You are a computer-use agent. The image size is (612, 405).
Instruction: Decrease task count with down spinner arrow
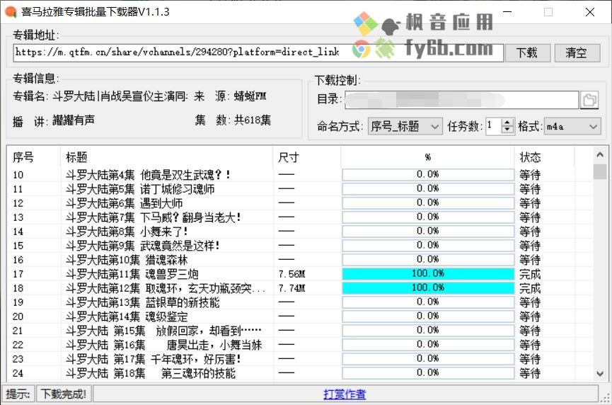tap(507, 130)
